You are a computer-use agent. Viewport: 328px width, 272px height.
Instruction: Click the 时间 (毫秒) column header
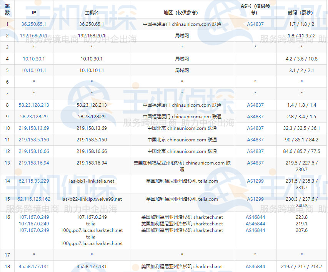pos(301,12)
